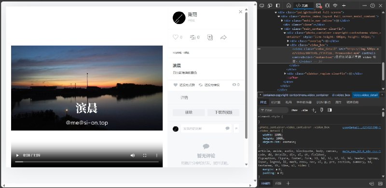Add video to a collection with plus icon

(210, 38)
